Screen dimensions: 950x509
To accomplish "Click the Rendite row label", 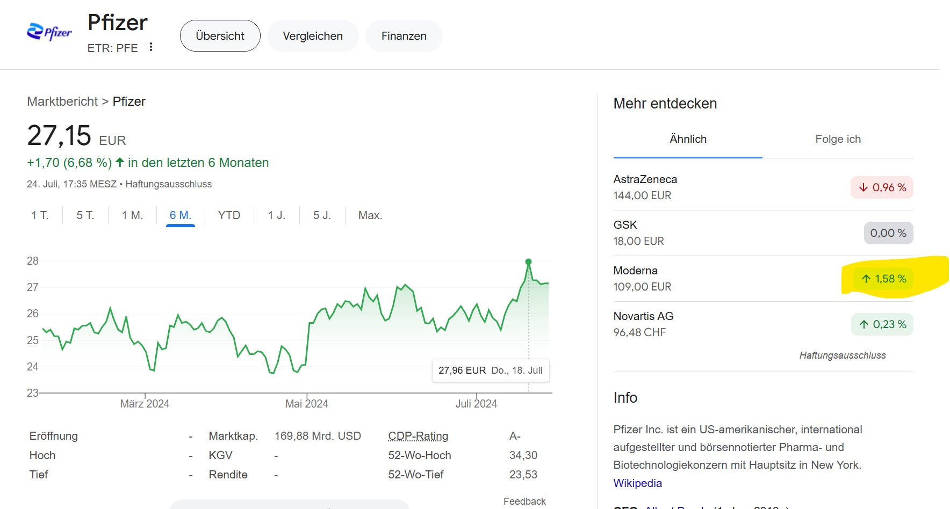I will click(x=228, y=475).
